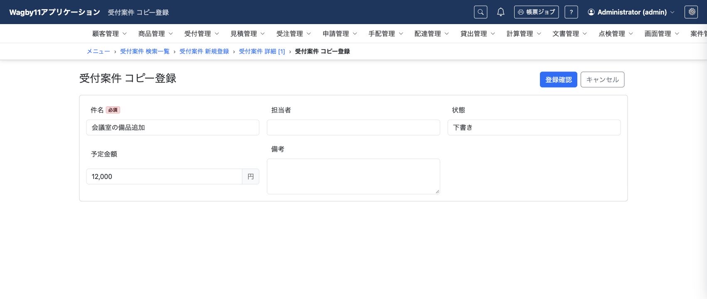Expand the 計算管理 menu

(x=524, y=34)
